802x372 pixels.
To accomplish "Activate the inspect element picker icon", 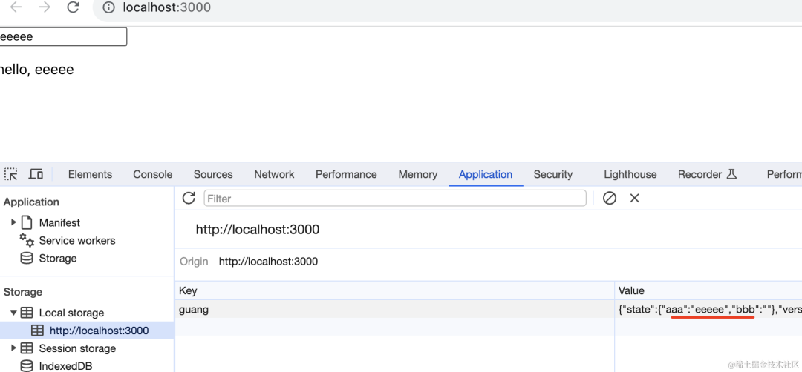I will [10, 174].
